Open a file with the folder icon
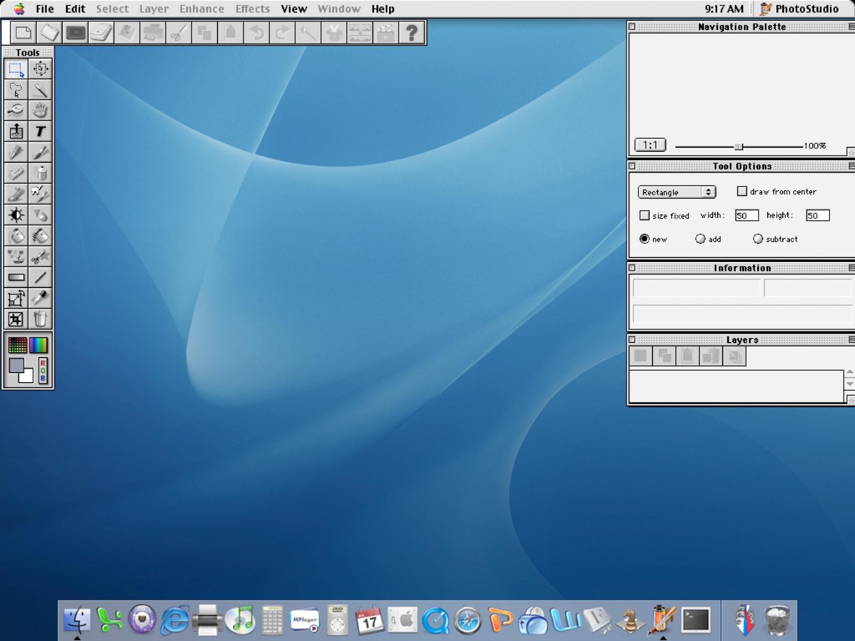 point(49,33)
